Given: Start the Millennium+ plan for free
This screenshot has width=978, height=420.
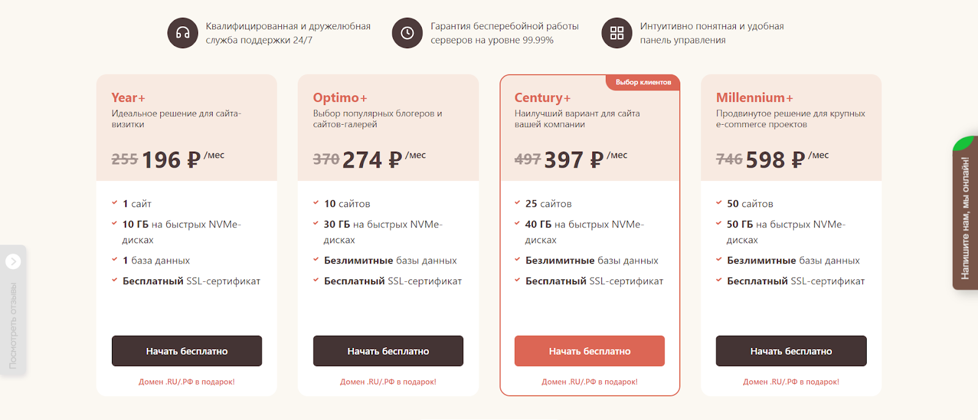Looking at the screenshot, I should click(791, 351).
